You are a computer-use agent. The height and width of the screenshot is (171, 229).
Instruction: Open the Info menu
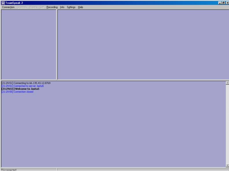pos(62,7)
